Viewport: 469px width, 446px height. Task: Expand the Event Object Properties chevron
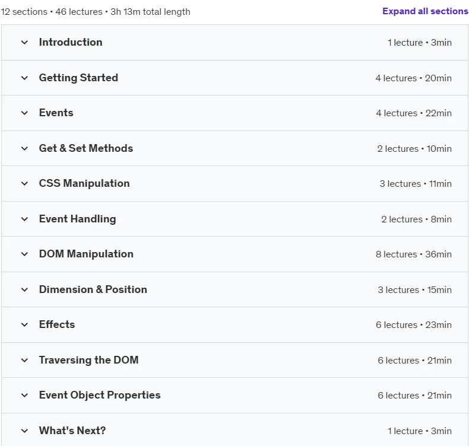24,395
